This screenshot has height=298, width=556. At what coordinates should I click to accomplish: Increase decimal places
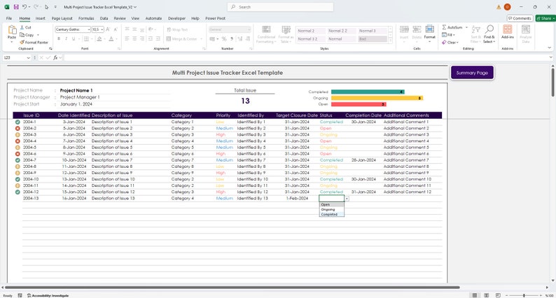pos(239,38)
